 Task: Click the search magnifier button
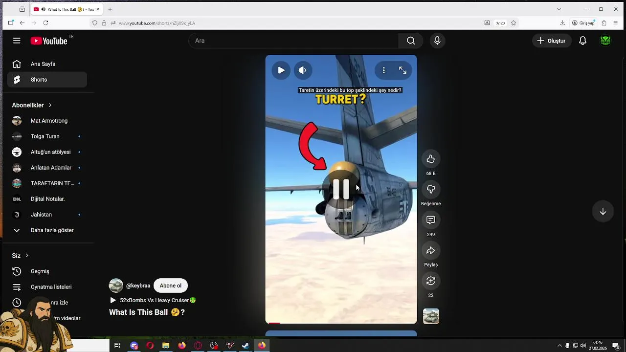pos(411,41)
